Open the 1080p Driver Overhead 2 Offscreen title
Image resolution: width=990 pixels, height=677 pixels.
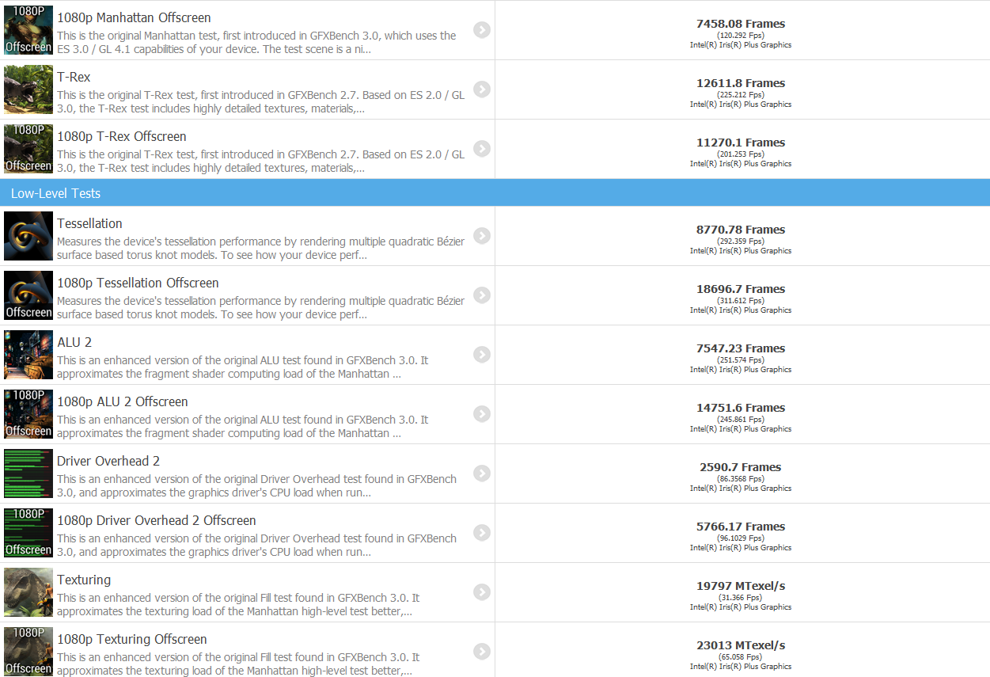point(157,520)
